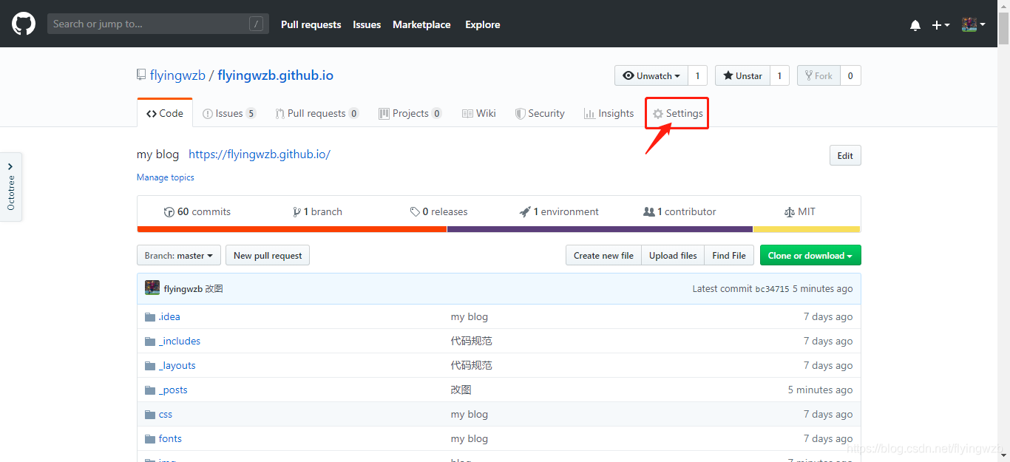This screenshot has height=462, width=1010.
Task: Open the Settings tab
Action: (x=677, y=113)
